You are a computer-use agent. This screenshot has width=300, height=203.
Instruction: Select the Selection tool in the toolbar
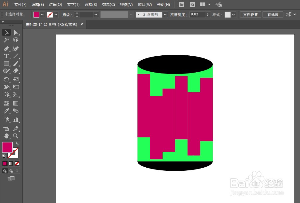(x=6, y=32)
